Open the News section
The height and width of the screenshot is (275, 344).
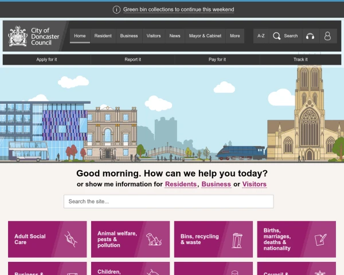(x=175, y=36)
